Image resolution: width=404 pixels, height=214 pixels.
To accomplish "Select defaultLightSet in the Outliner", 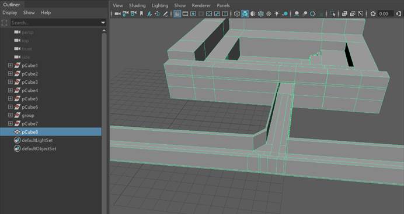I will (37, 140).
